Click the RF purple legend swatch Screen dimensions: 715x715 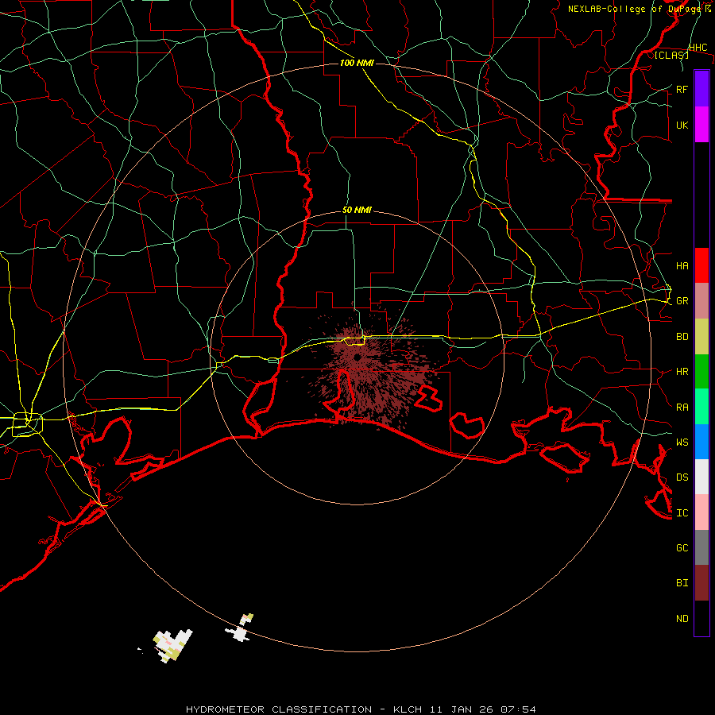[x=701, y=89]
